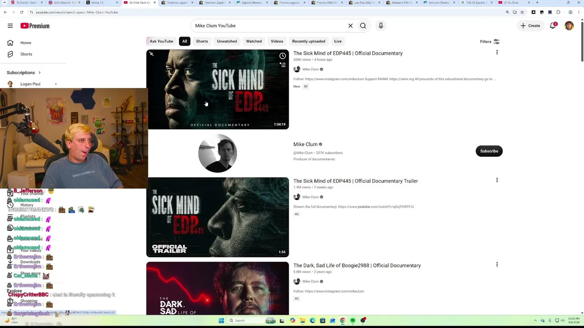Play the Boogie2988 documentary thumbnail
584x328 pixels.
[218, 288]
